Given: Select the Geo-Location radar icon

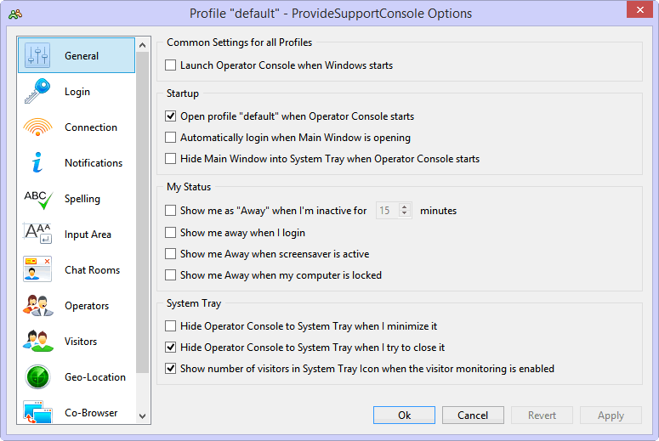Looking at the screenshot, I should point(37,377).
